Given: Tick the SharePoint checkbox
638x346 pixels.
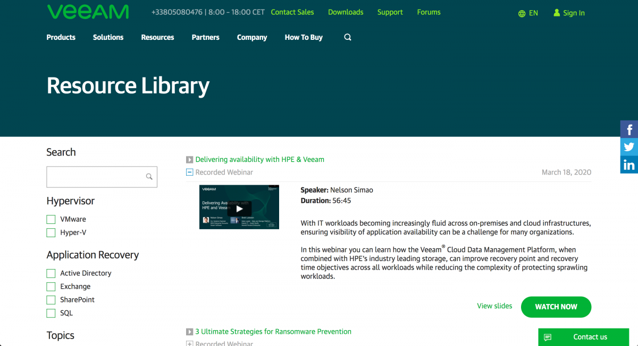Looking at the screenshot, I should pos(51,300).
